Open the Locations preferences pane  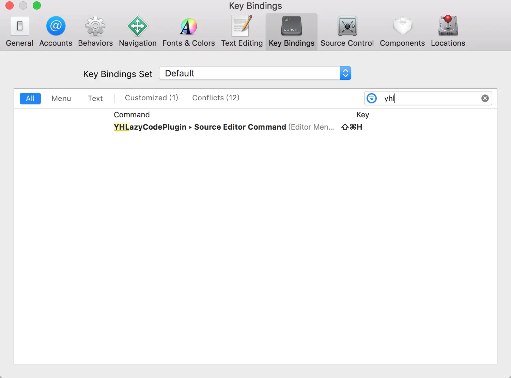pos(448,31)
